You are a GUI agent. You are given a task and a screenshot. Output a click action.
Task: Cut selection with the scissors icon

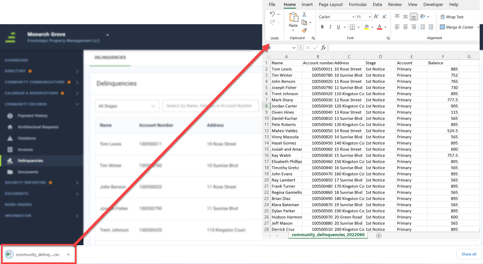pos(304,14)
